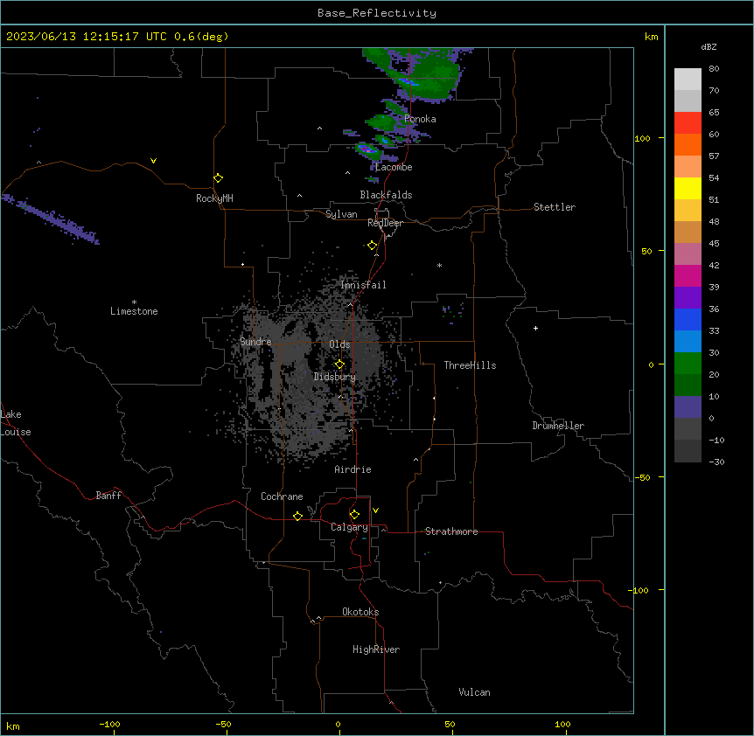Select the yellow diamond marker below Cochrane
Image resolution: width=754 pixels, height=736 pixels.
pyautogui.click(x=297, y=516)
